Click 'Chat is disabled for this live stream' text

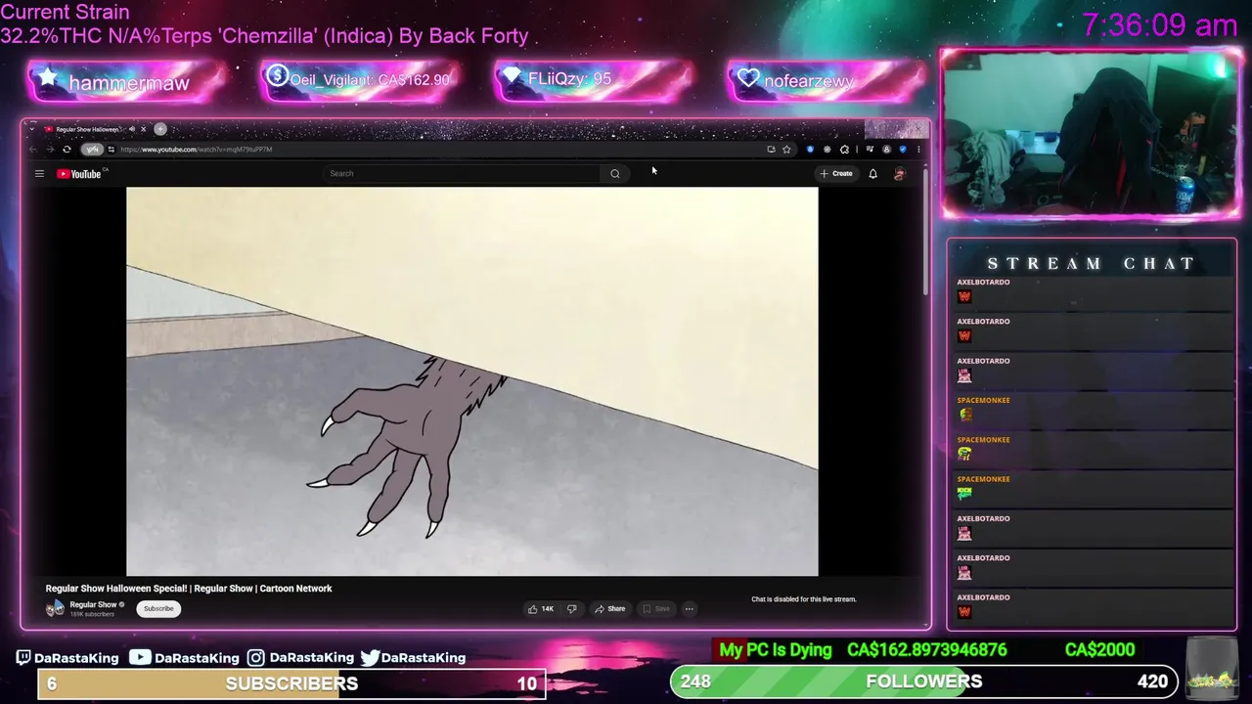click(x=804, y=599)
